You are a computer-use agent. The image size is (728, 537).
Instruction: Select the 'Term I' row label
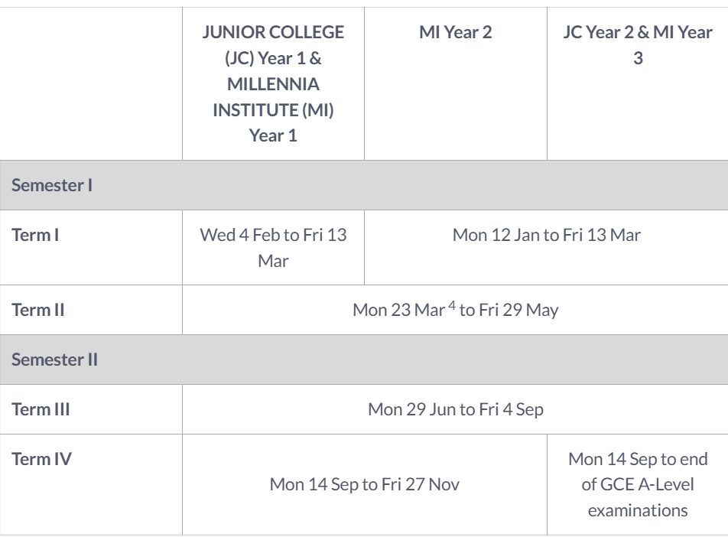pyautogui.click(x=36, y=235)
